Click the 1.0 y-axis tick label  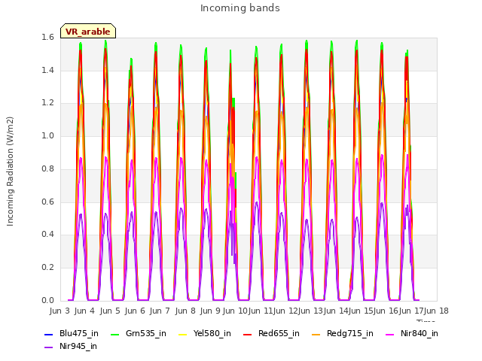[47, 136]
